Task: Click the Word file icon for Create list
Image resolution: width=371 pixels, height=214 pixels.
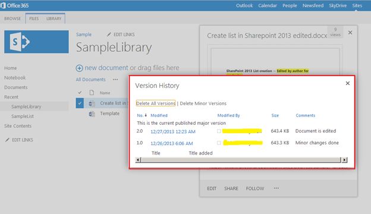Action: (92, 103)
